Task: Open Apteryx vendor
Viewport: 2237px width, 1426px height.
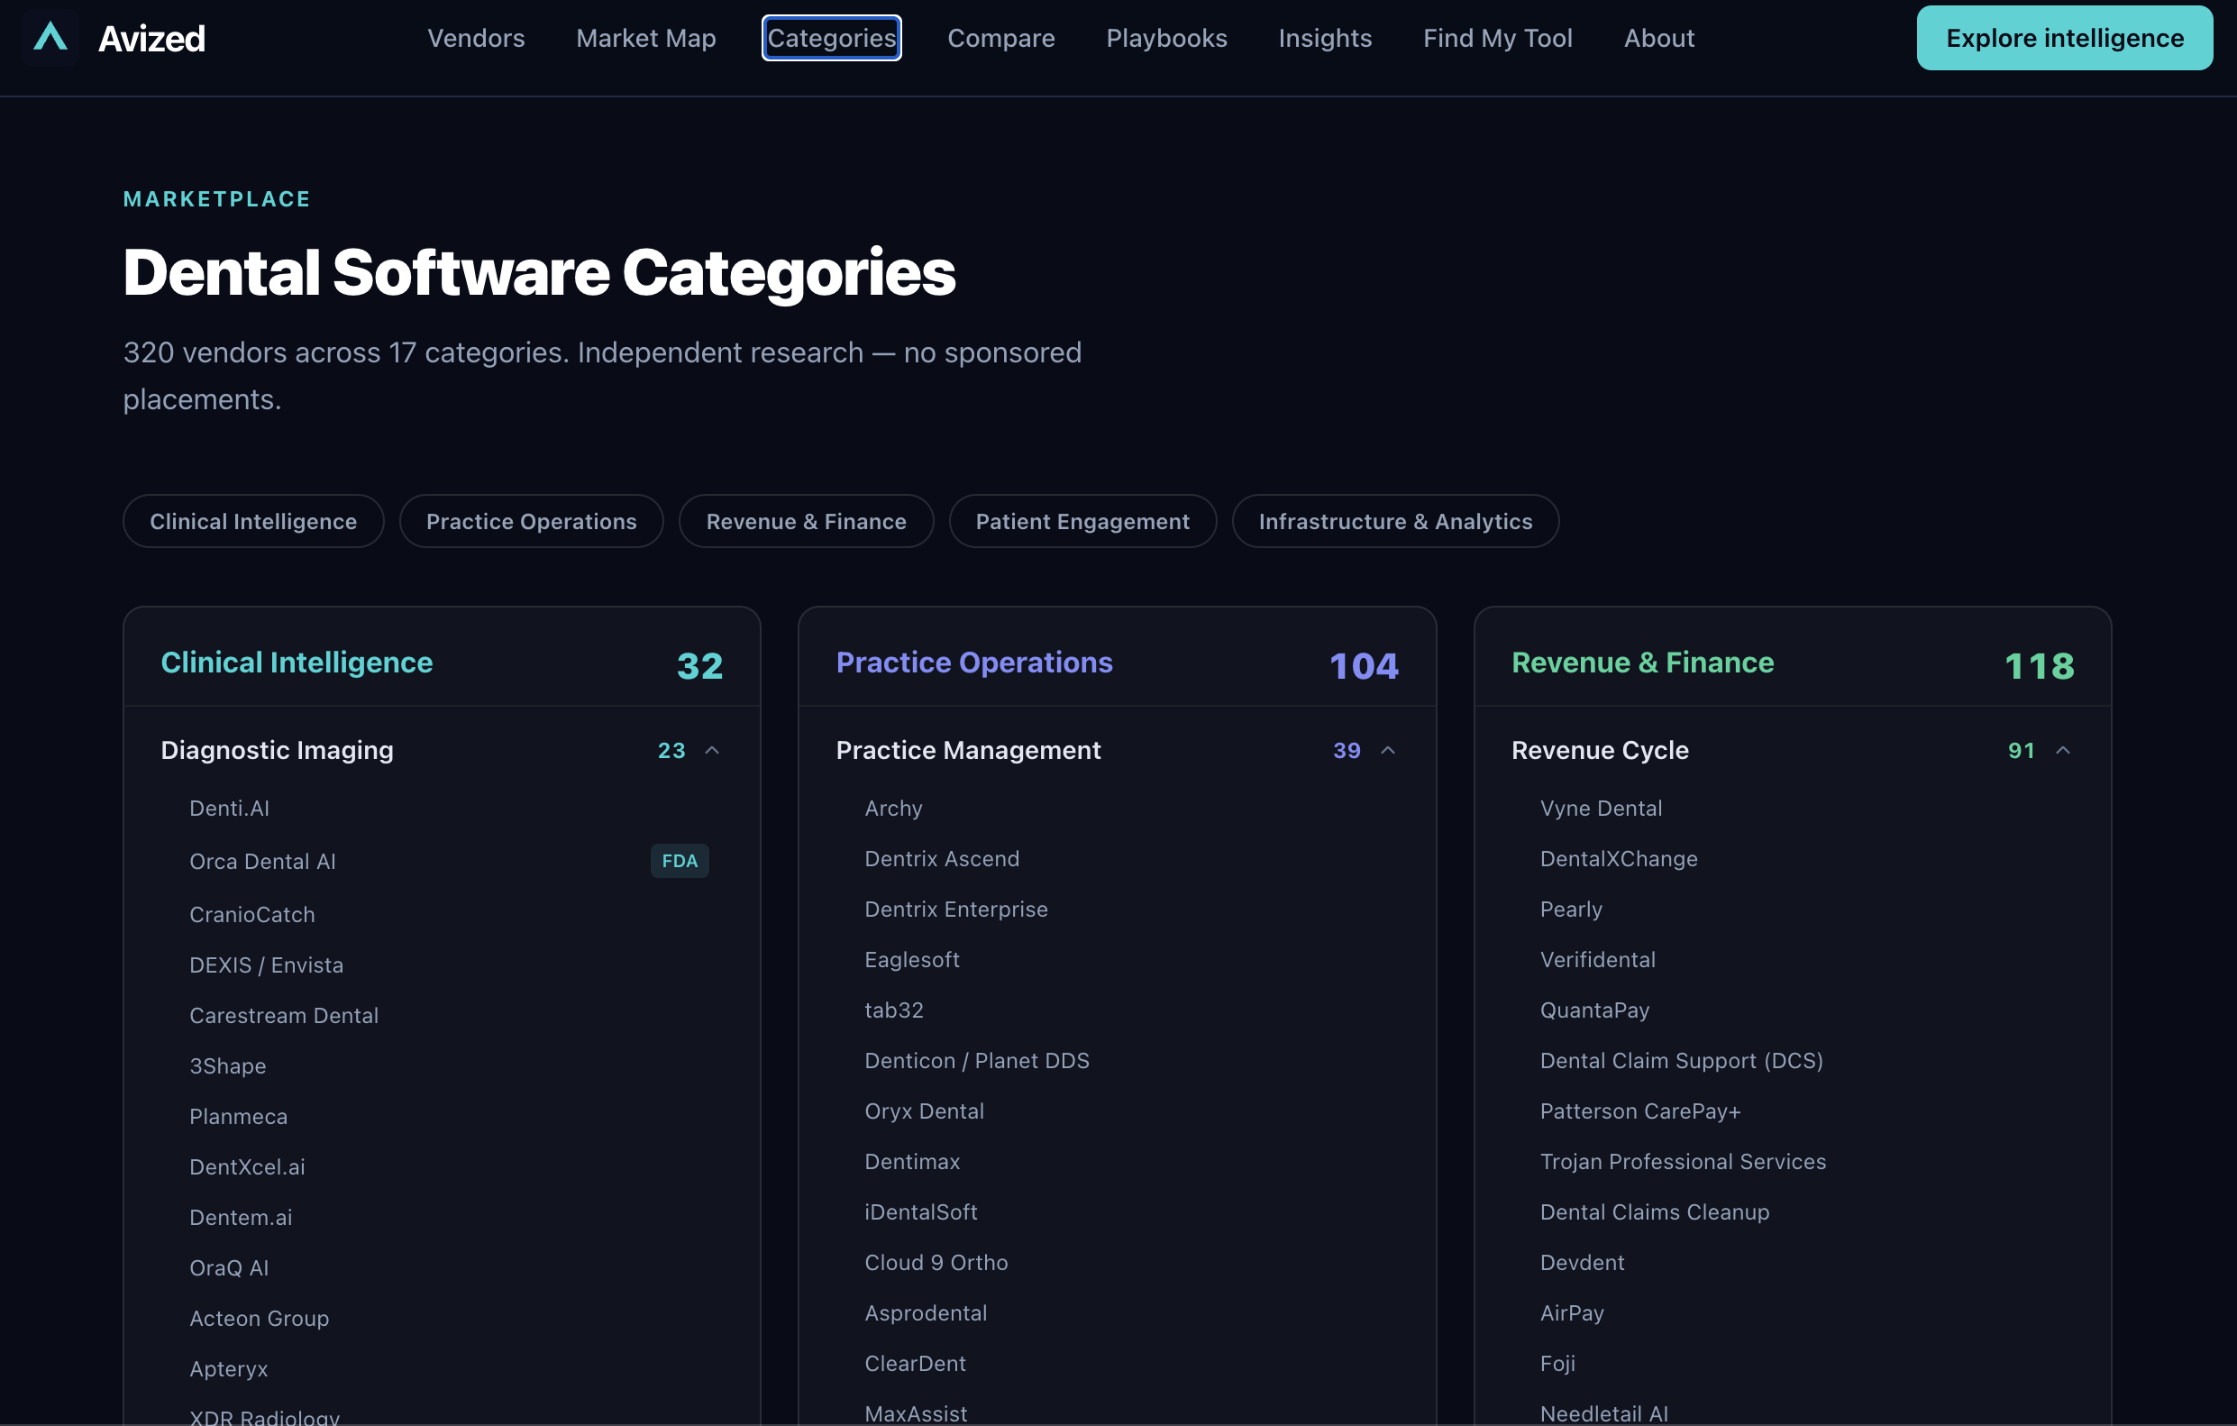Action: [x=229, y=1368]
